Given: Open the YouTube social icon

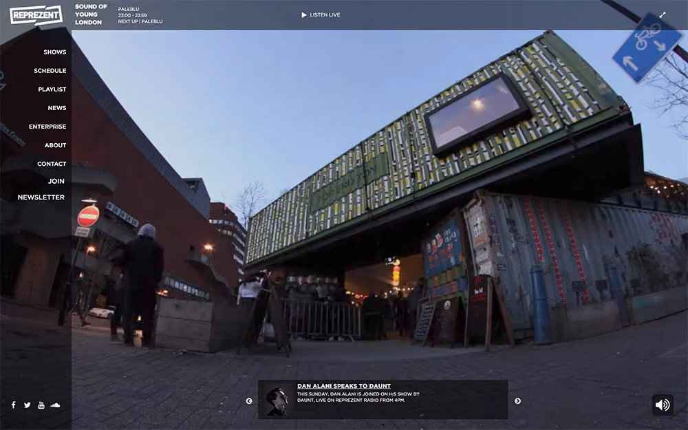Looking at the screenshot, I should pos(41,405).
